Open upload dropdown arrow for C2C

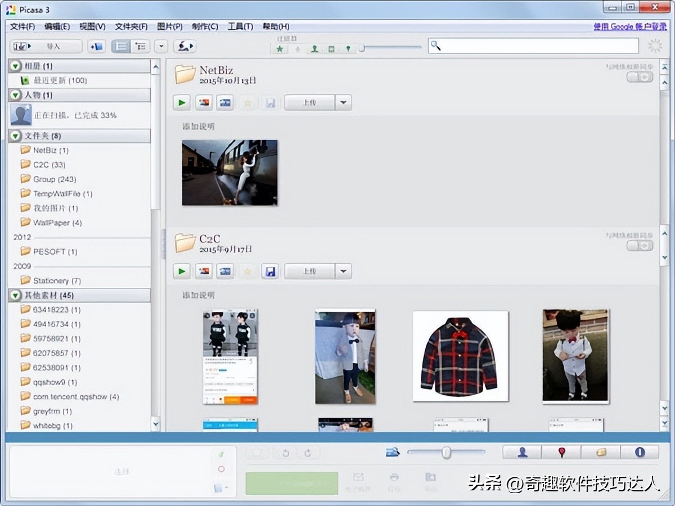click(344, 272)
